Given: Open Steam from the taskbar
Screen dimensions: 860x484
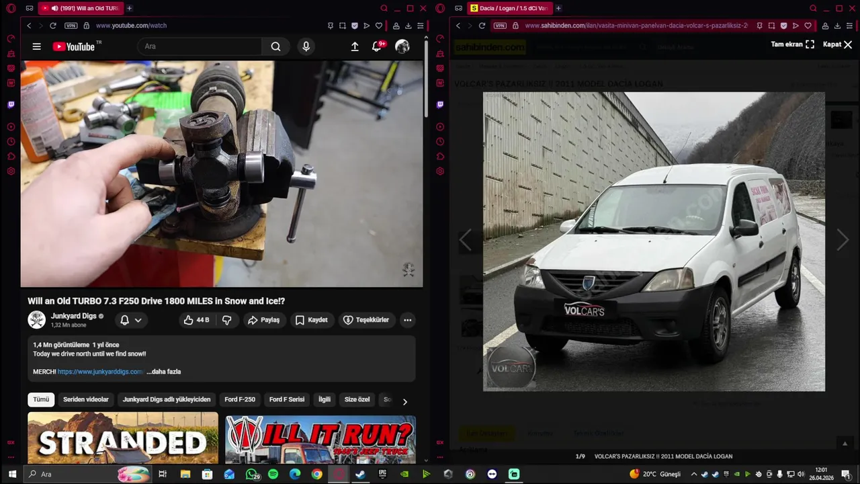Looking at the screenshot, I should 360,474.
